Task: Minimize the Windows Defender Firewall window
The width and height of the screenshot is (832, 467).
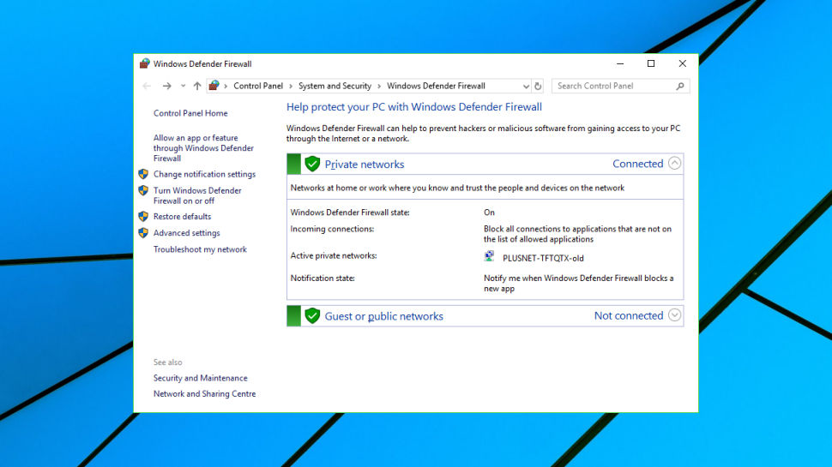Action: pyautogui.click(x=620, y=63)
